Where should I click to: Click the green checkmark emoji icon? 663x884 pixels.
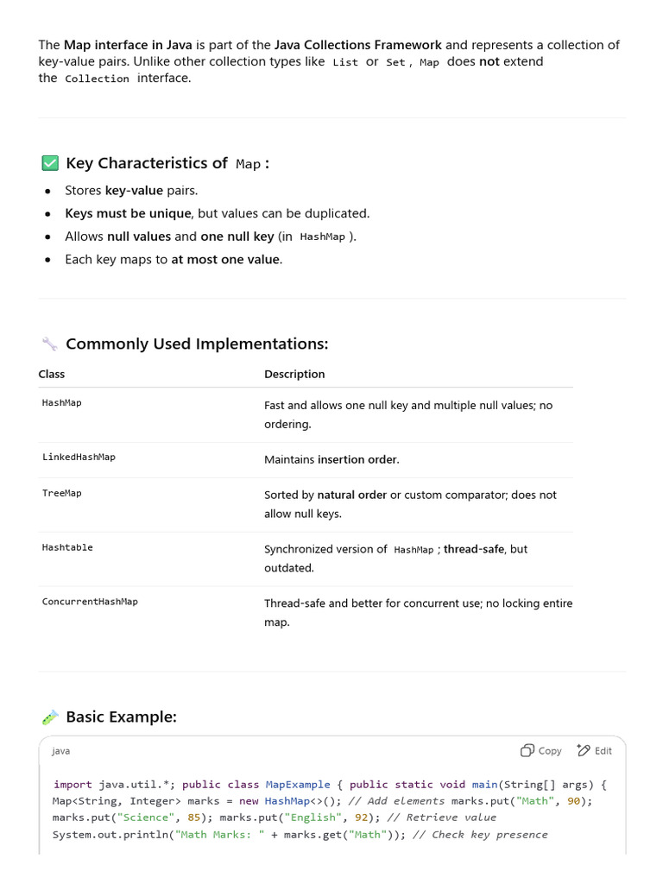click(x=50, y=163)
